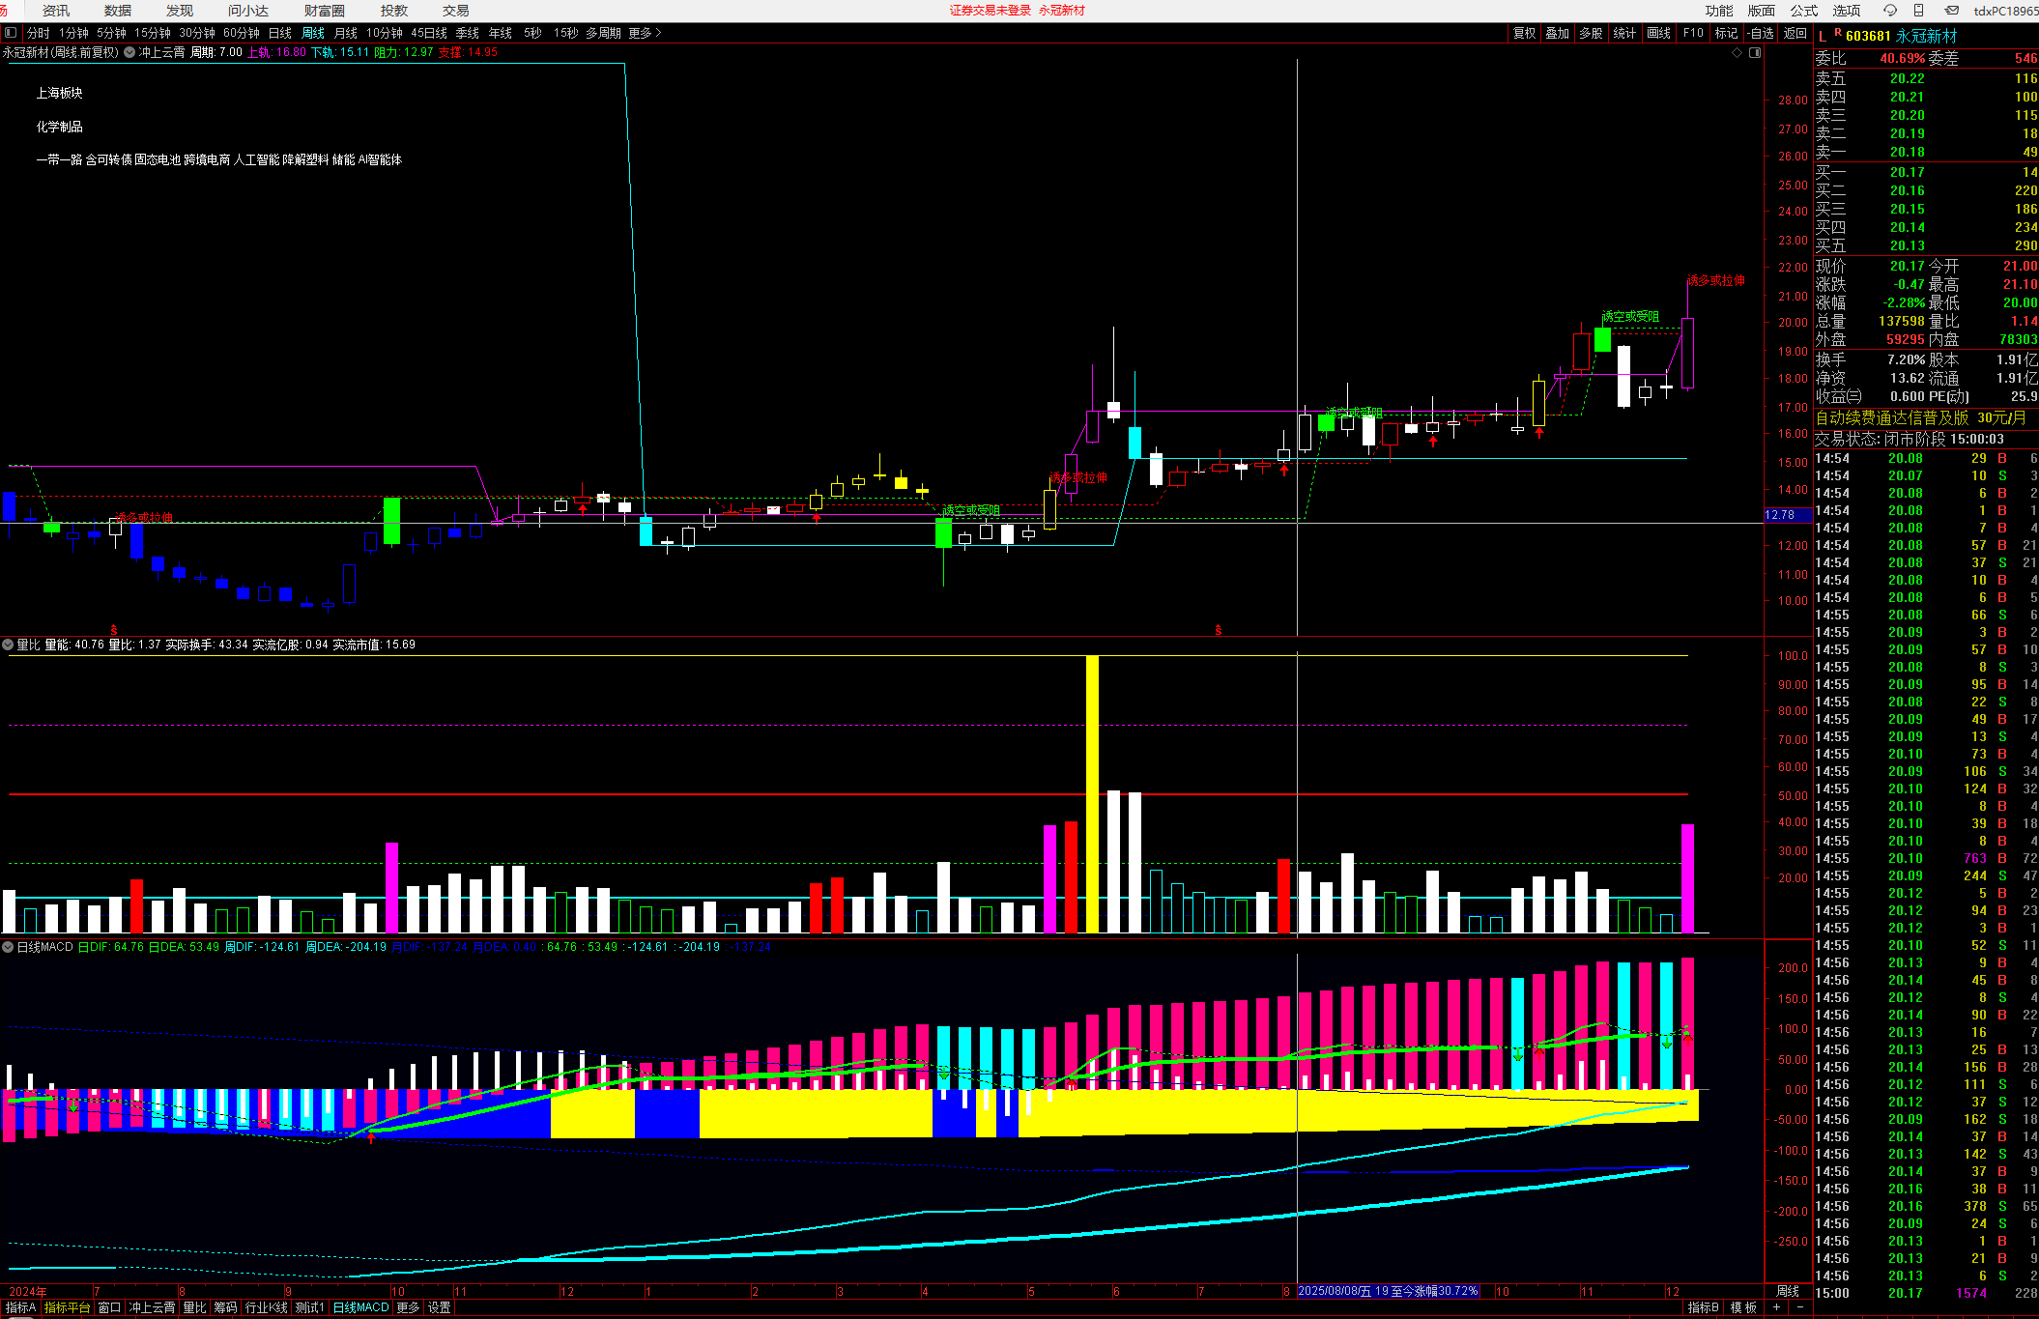Remove stock via -自选 button
Image resolution: width=2039 pixels, height=1319 pixels.
1761,33
